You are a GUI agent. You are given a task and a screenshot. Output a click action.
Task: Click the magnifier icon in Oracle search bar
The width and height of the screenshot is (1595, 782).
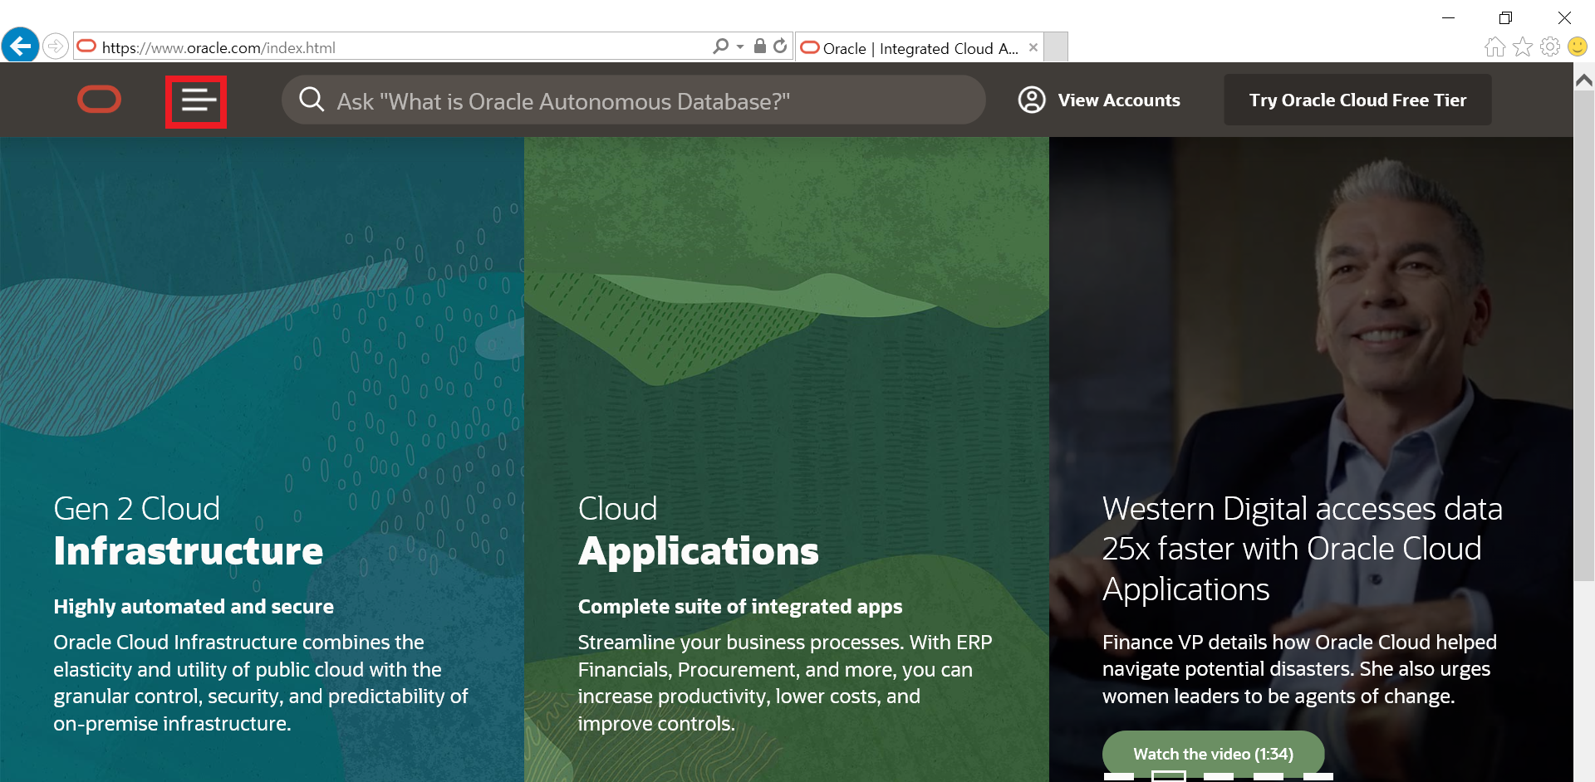(x=312, y=100)
